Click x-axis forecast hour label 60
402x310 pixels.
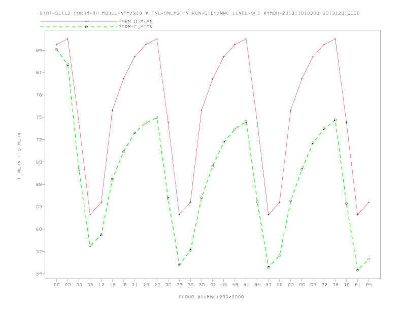[280, 285]
